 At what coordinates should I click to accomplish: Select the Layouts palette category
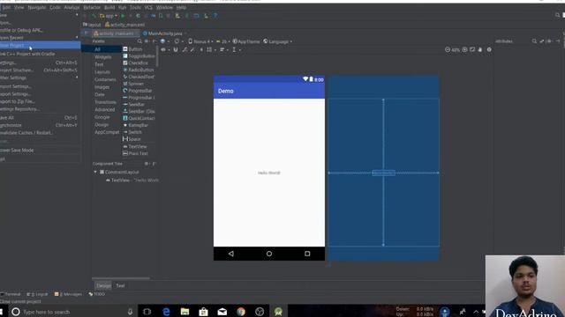pyautogui.click(x=102, y=72)
